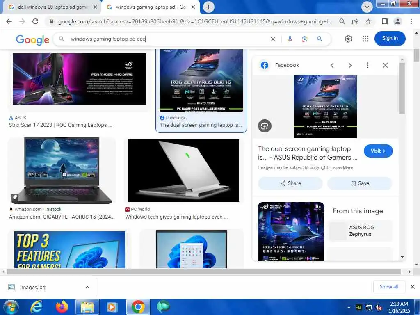This screenshot has height=315, width=420.
Task: Show next image in the preview panel
Action: 350,65
